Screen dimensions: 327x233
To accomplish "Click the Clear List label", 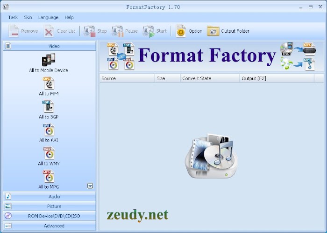I will click(66, 31).
